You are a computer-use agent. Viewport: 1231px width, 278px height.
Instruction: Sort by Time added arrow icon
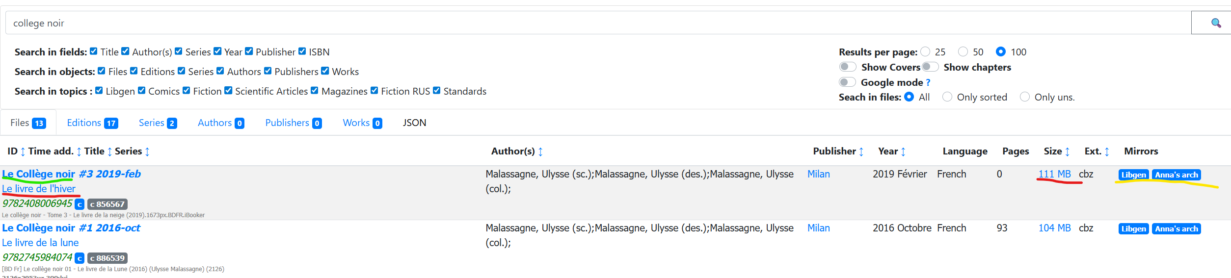pyautogui.click(x=79, y=152)
